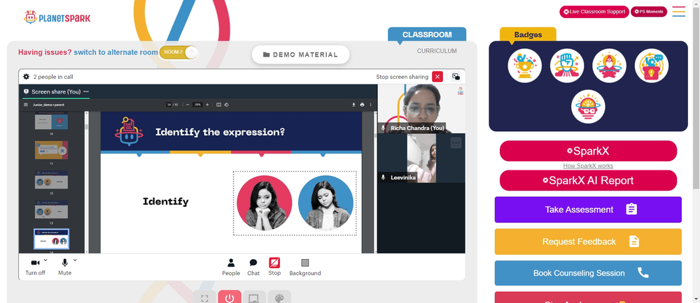Screen dimensions: 700x303
Task: Enter fullscreen with the expand icon
Action: coord(204,297)
